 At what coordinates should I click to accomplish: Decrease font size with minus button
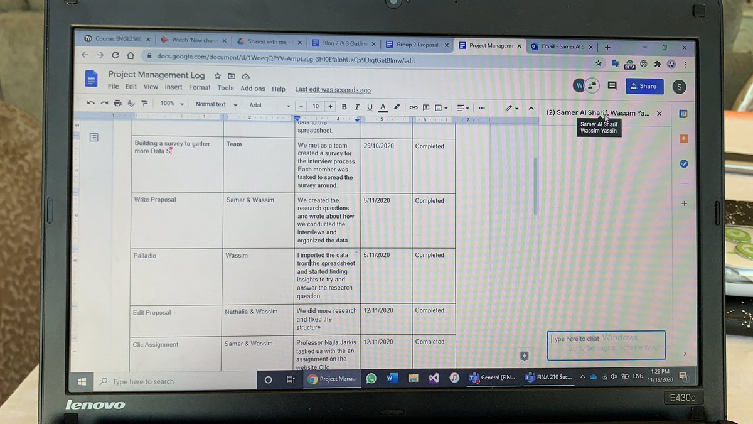coord(302,106)
